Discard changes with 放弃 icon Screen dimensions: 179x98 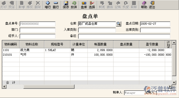click(x=74, y=5)
